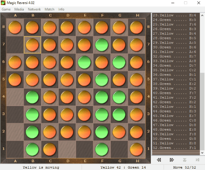The width and height of the screenshot is (205, 170).
Task: Open the Match menu
Action: tap(50, 9)
